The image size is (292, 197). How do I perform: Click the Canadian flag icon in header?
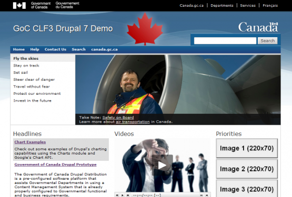coord(19,6)
